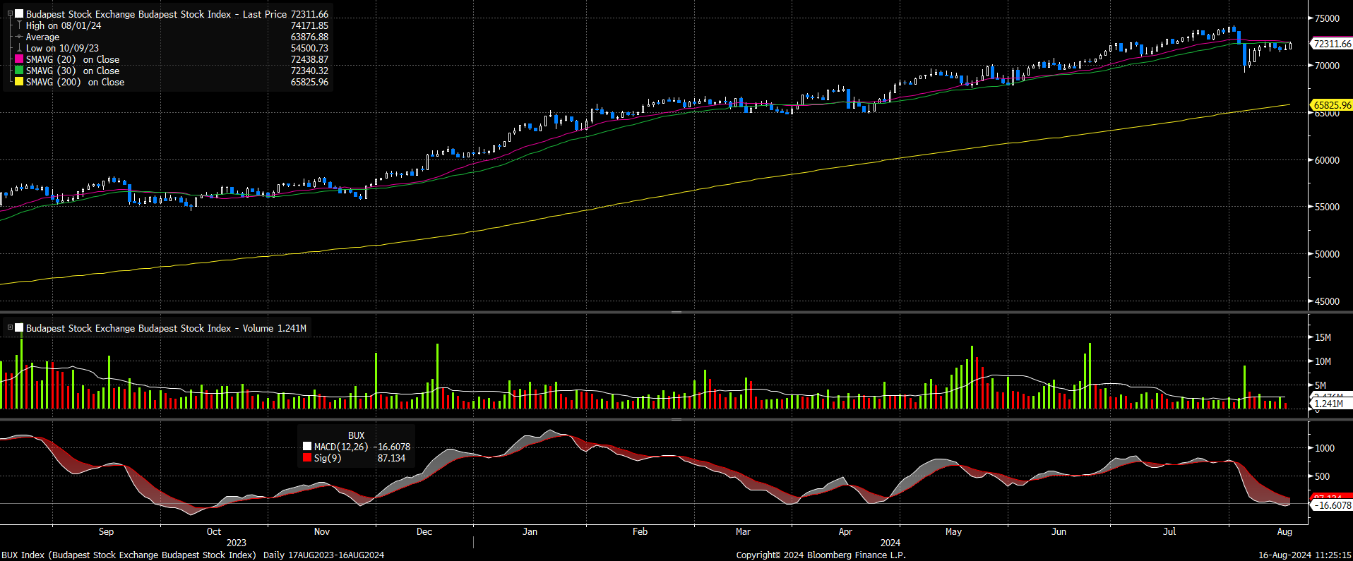
Task: Click the '2024' year label on time axis
Action: (890, 543)
